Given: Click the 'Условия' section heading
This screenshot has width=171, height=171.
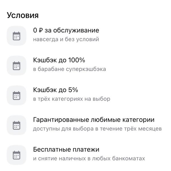Looking at the screenshot, I should 22,15.
